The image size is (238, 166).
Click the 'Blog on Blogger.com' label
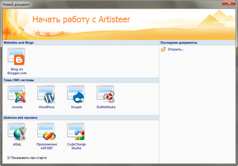pos(17,71)
